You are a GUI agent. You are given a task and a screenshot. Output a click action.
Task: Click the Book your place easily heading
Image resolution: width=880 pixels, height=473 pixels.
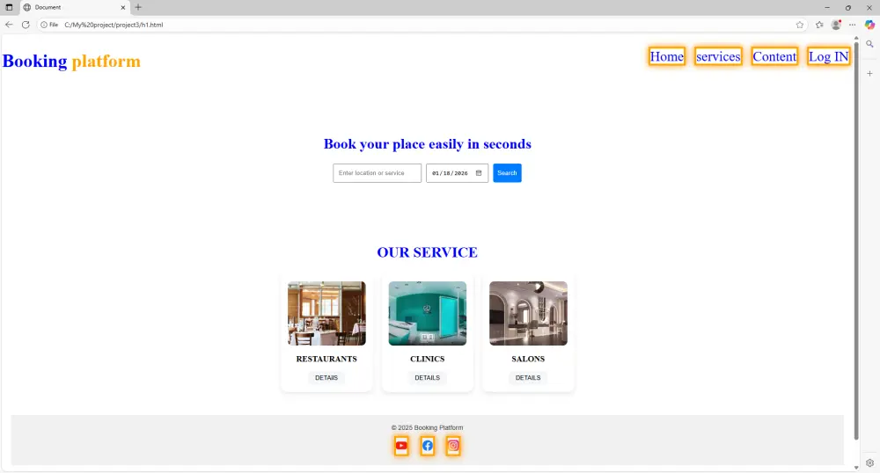(x=427, y=144)
